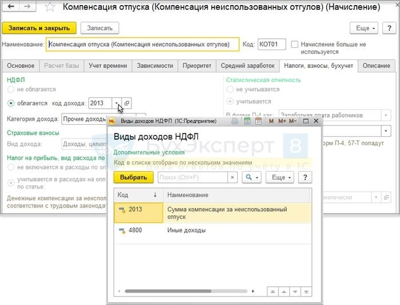The width and height of the screenshot is (400, 305).
Task: Switch to the Основное tab
Action: click(x=21, y=66)
